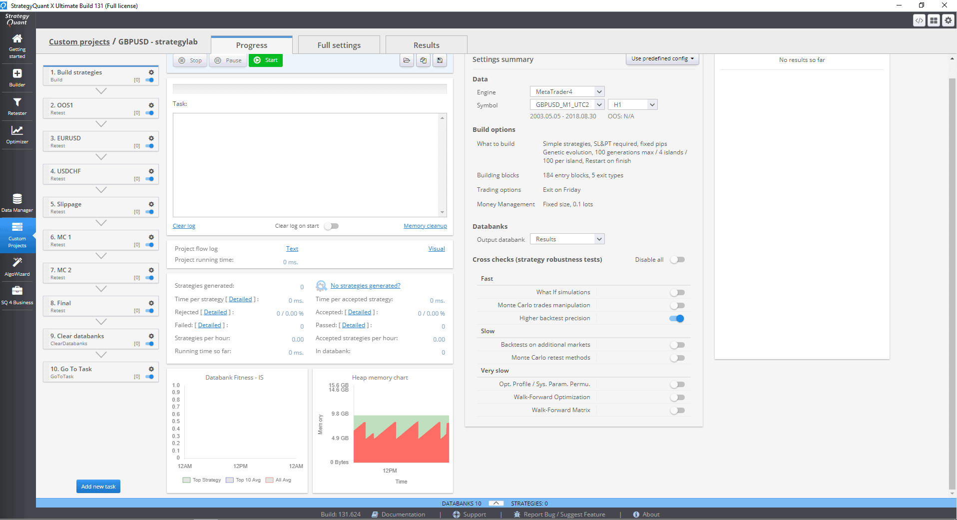Viewport: 957px width, 520px height.
Task: Switch to the Progress tab
Action: tap(252, 45)
